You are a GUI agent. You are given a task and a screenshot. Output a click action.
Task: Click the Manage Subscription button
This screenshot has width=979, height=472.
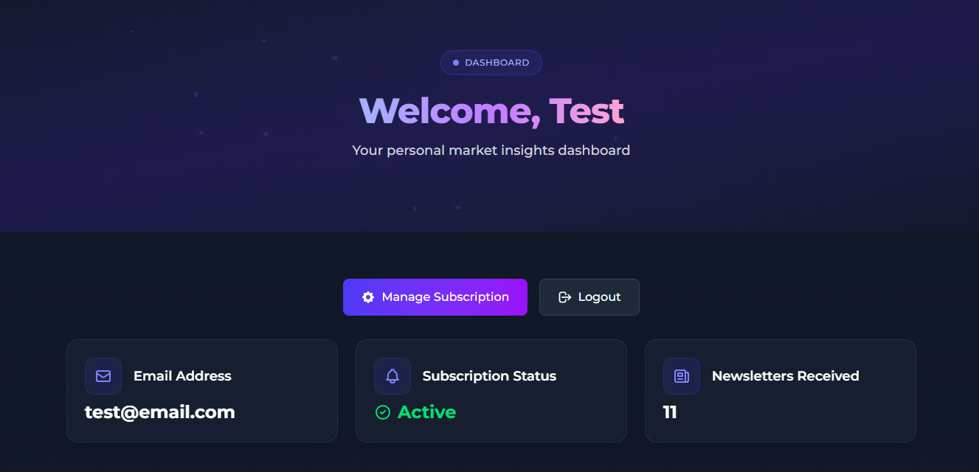coord(435,297)
